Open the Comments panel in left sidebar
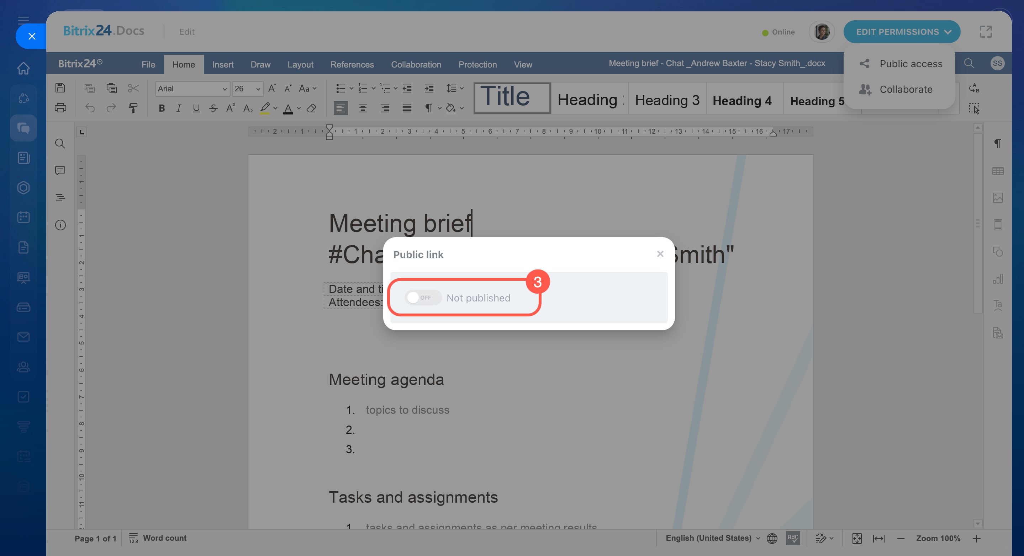Screen dimensions: 1024x556 [60, 171]
